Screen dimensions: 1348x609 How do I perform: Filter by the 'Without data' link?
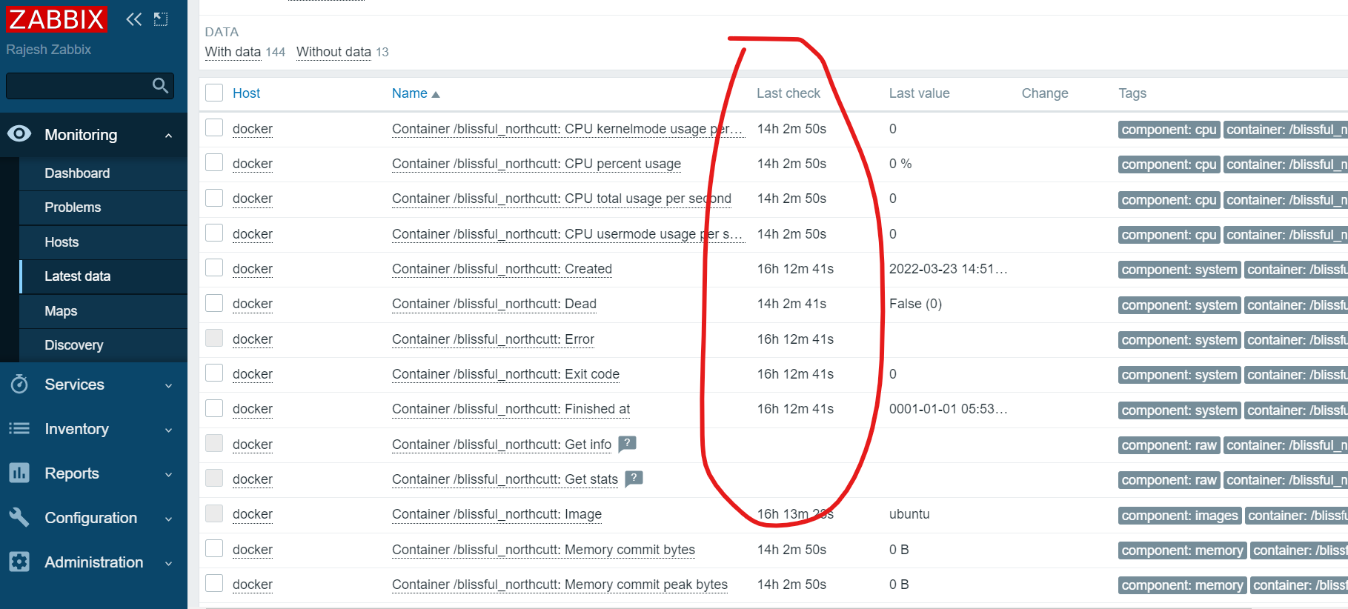pyautogui.click(x=333, y=52)
